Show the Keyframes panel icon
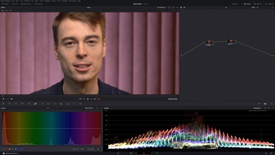This screenshot has width=275, height=155. pyautogui.click(x=259, y=104)
